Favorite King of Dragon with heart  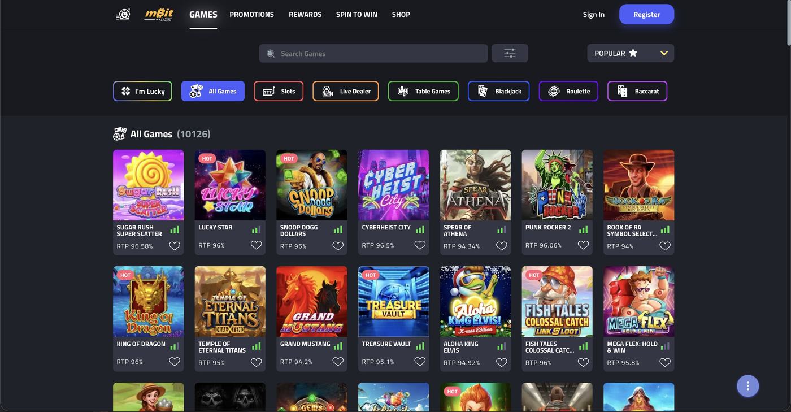pyautogui.click(x=175, y=362)
